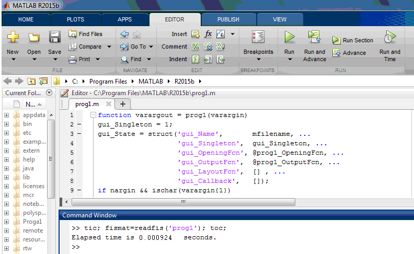Click the Find Files icon
Image resolution: width=414 pixels, height=254 pixels.
point(73,34)
